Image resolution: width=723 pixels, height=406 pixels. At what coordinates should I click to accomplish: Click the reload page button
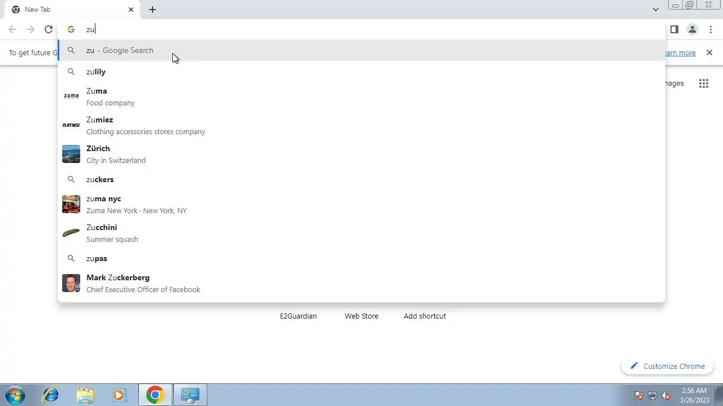point(49,29)
